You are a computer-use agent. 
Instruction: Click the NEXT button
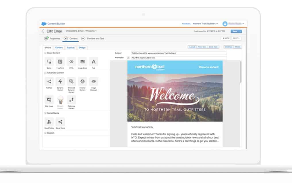236,38
